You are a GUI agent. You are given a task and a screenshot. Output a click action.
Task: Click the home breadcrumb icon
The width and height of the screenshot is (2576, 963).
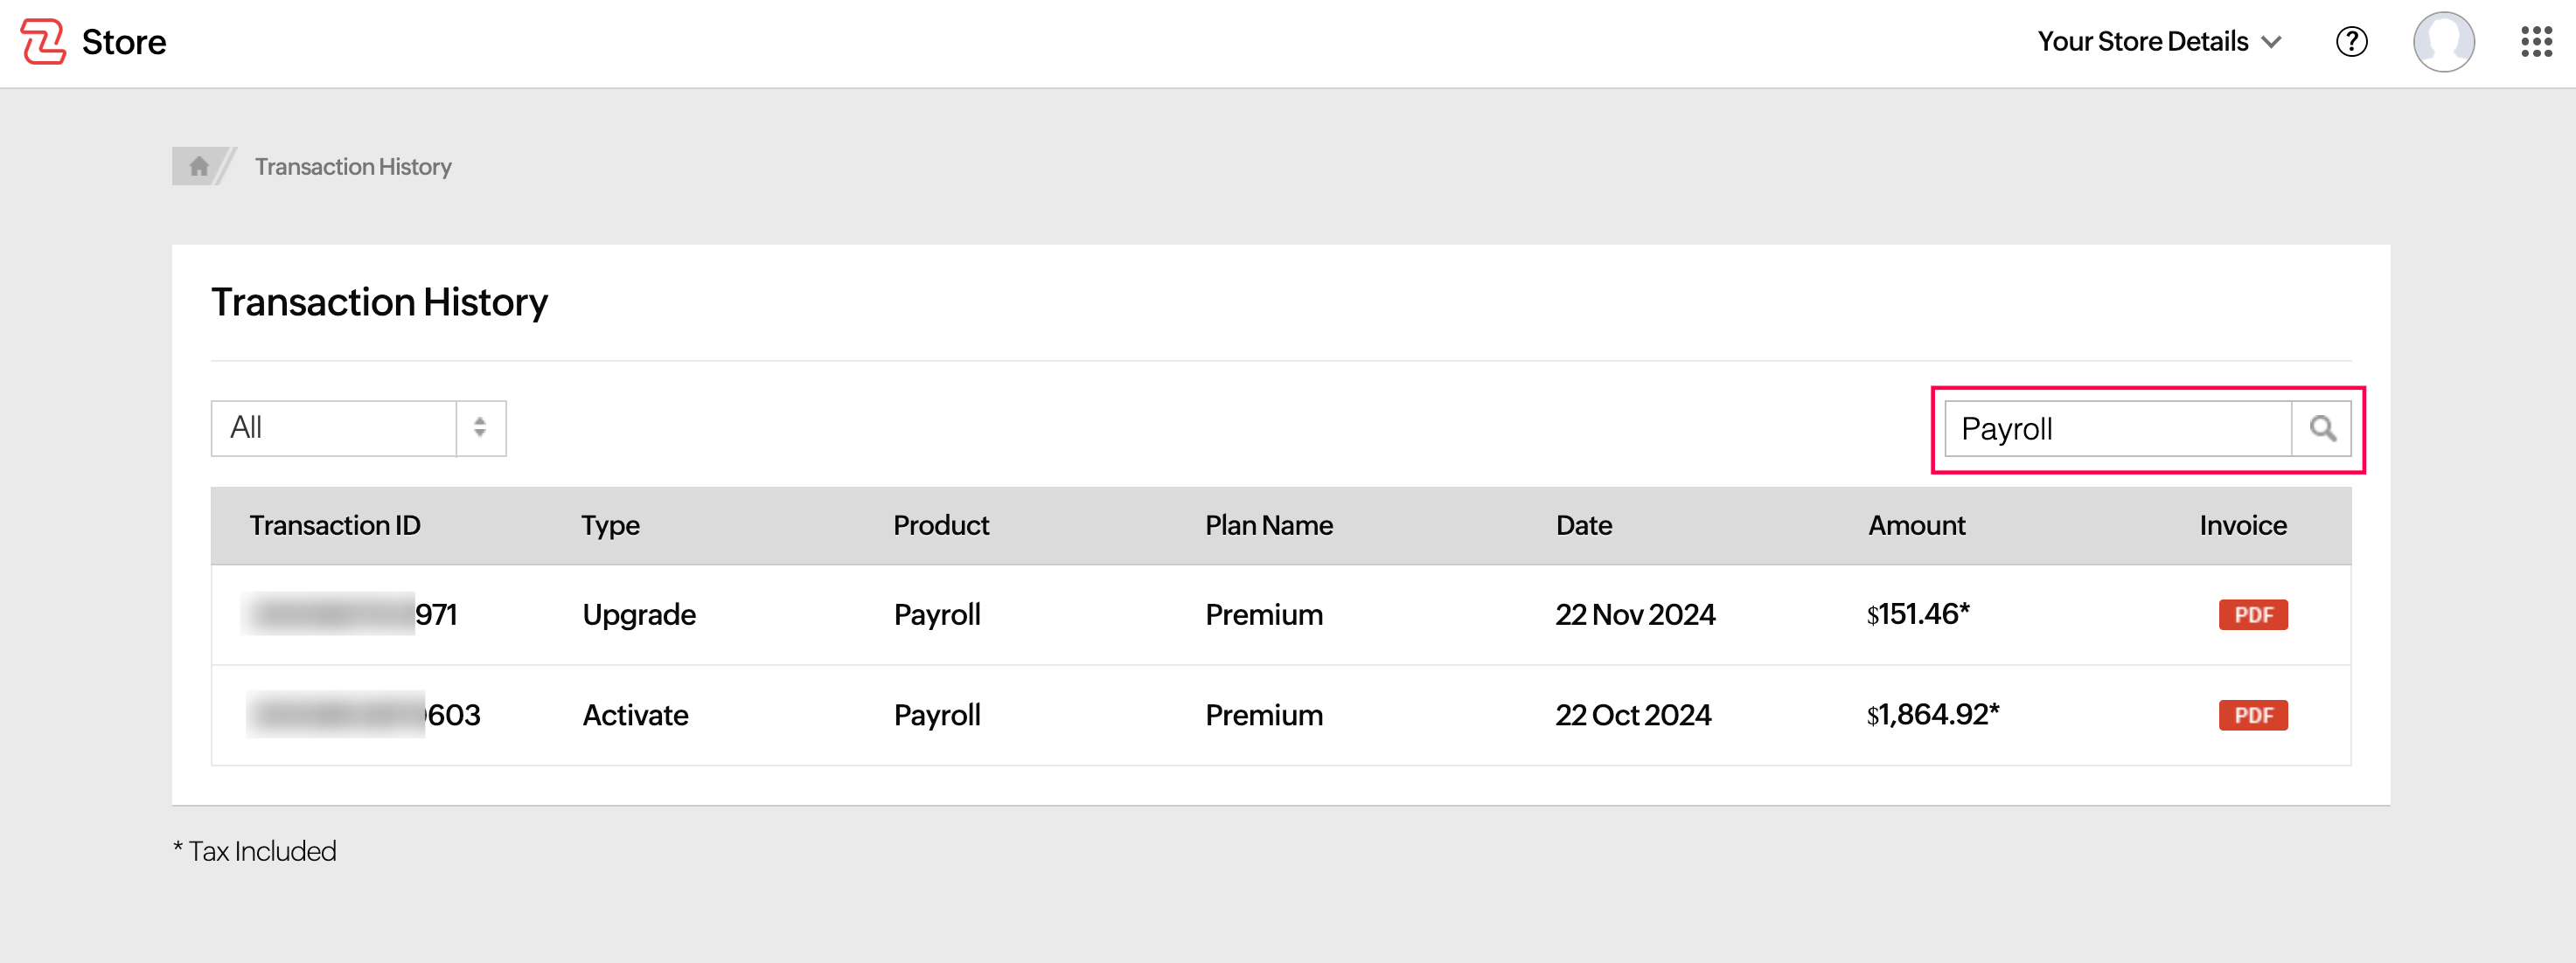point(197,166)
